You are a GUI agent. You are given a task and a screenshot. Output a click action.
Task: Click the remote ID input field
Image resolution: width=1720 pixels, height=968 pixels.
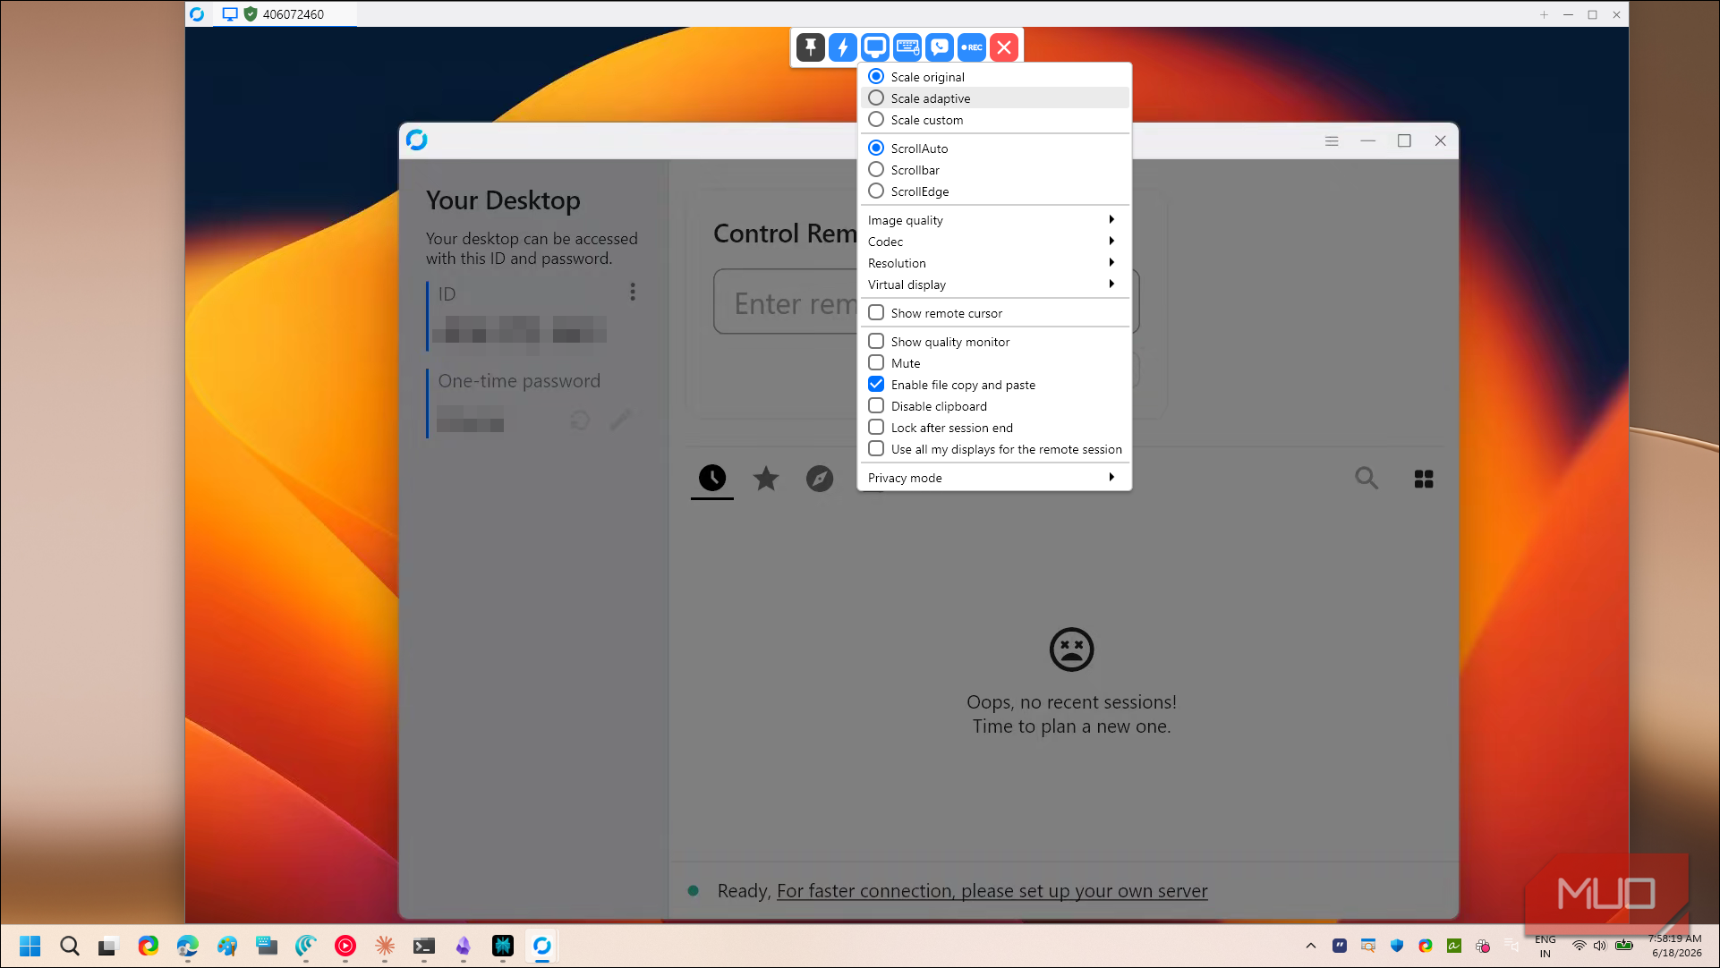click(x=786, y=302)
